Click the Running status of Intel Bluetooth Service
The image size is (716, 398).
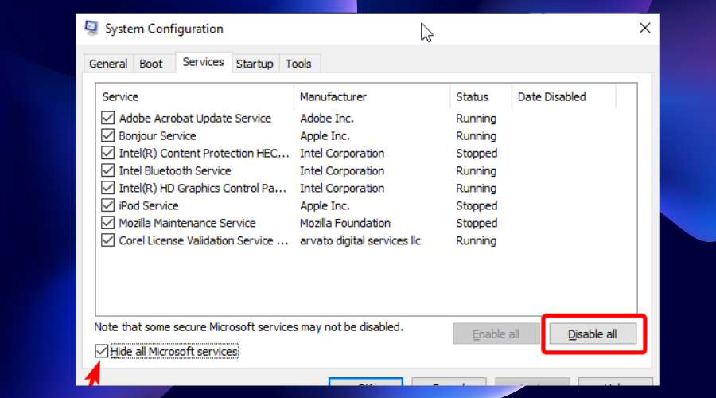coord(476,170)
